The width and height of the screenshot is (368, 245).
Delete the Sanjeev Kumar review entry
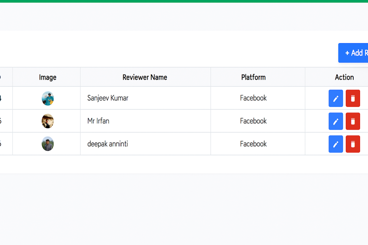[353, 98]
